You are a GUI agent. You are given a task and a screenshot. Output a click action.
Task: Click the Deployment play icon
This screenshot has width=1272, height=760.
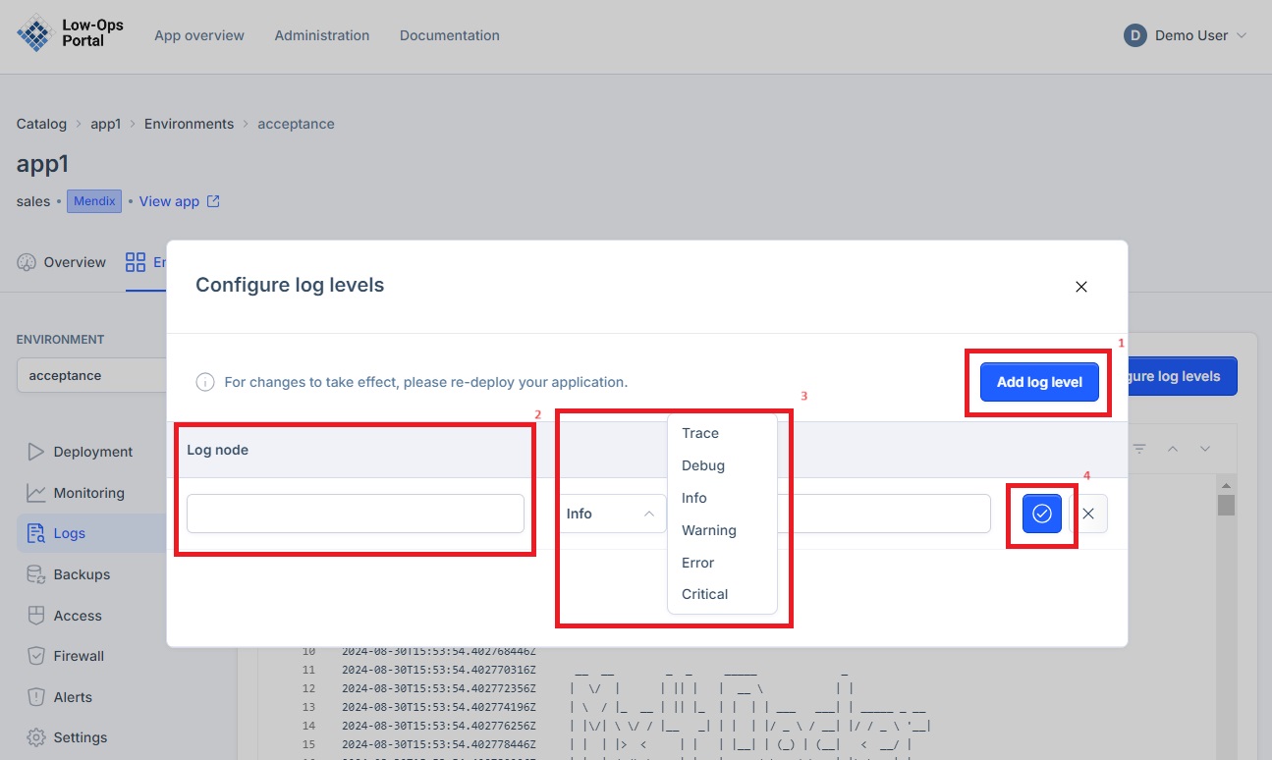point(36,452)
